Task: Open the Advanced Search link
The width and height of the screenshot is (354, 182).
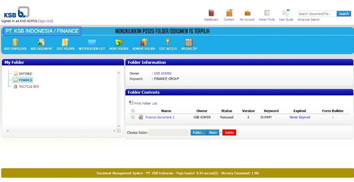Action: pyautogui.click(x=308, y=19)
